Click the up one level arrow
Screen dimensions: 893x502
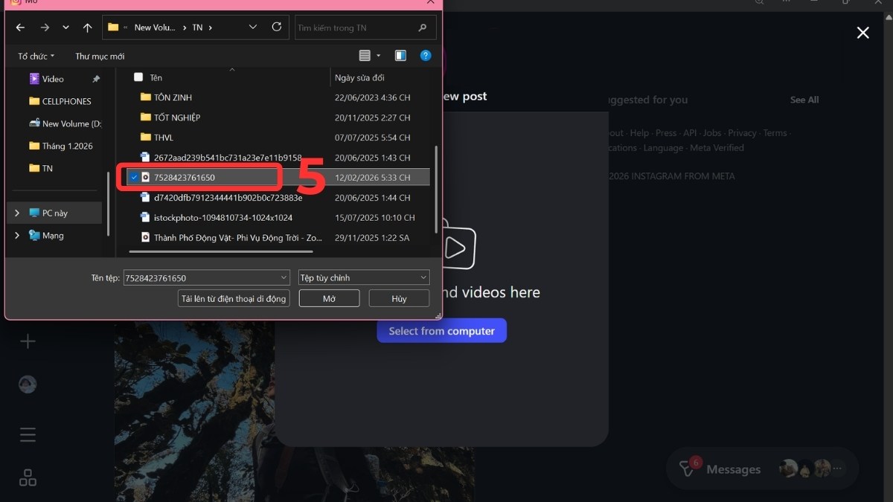click(87, 27)
